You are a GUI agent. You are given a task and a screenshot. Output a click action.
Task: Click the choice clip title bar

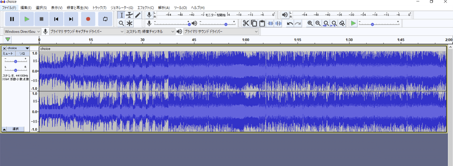coord(243,49)
